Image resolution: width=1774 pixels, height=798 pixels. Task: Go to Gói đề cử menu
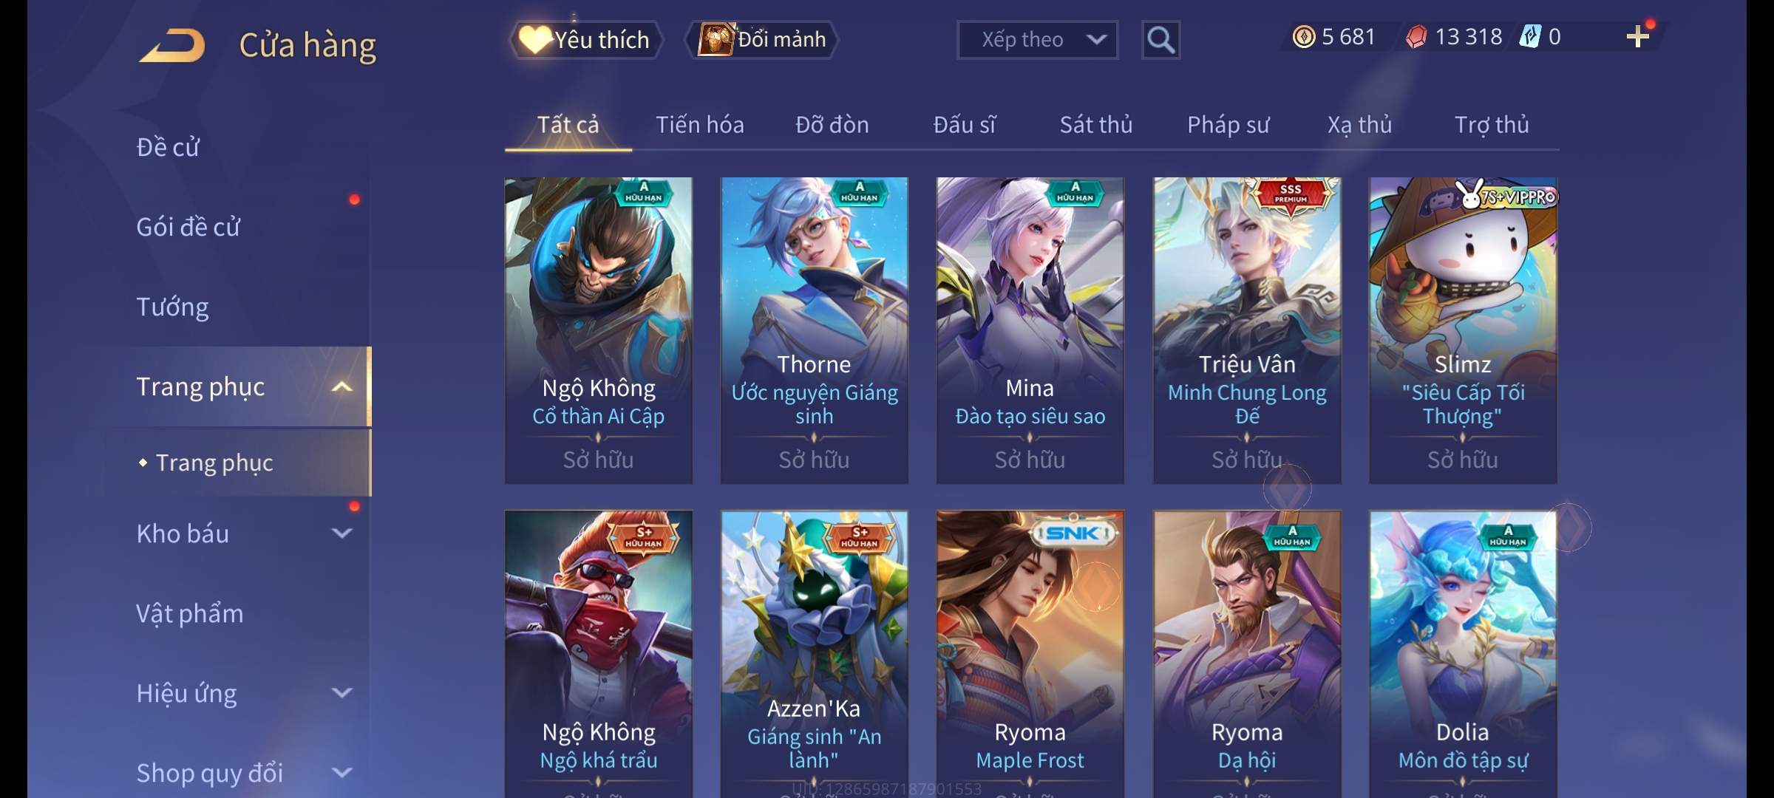pyautogui.click(x=188, y=227)
